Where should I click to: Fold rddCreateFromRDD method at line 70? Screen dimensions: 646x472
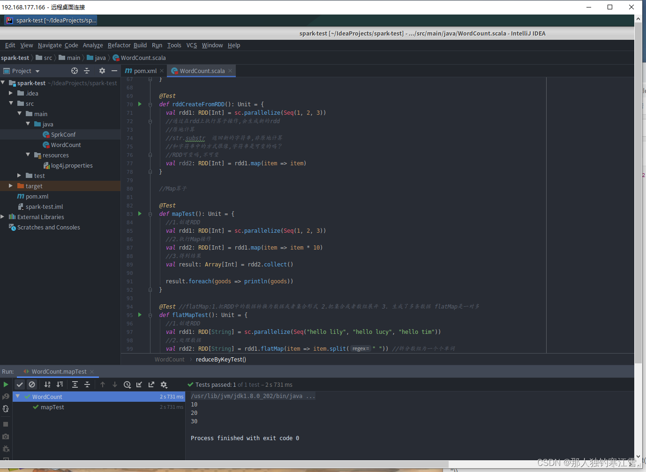point(150,104)
